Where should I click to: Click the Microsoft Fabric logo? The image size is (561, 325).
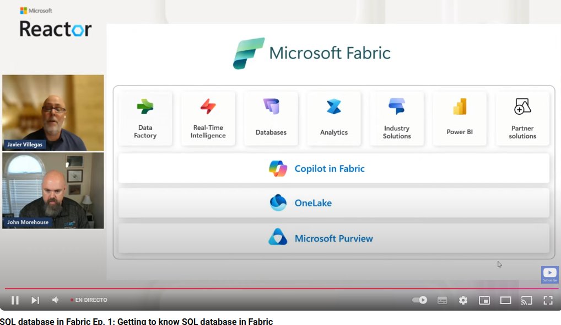(249, 53)
